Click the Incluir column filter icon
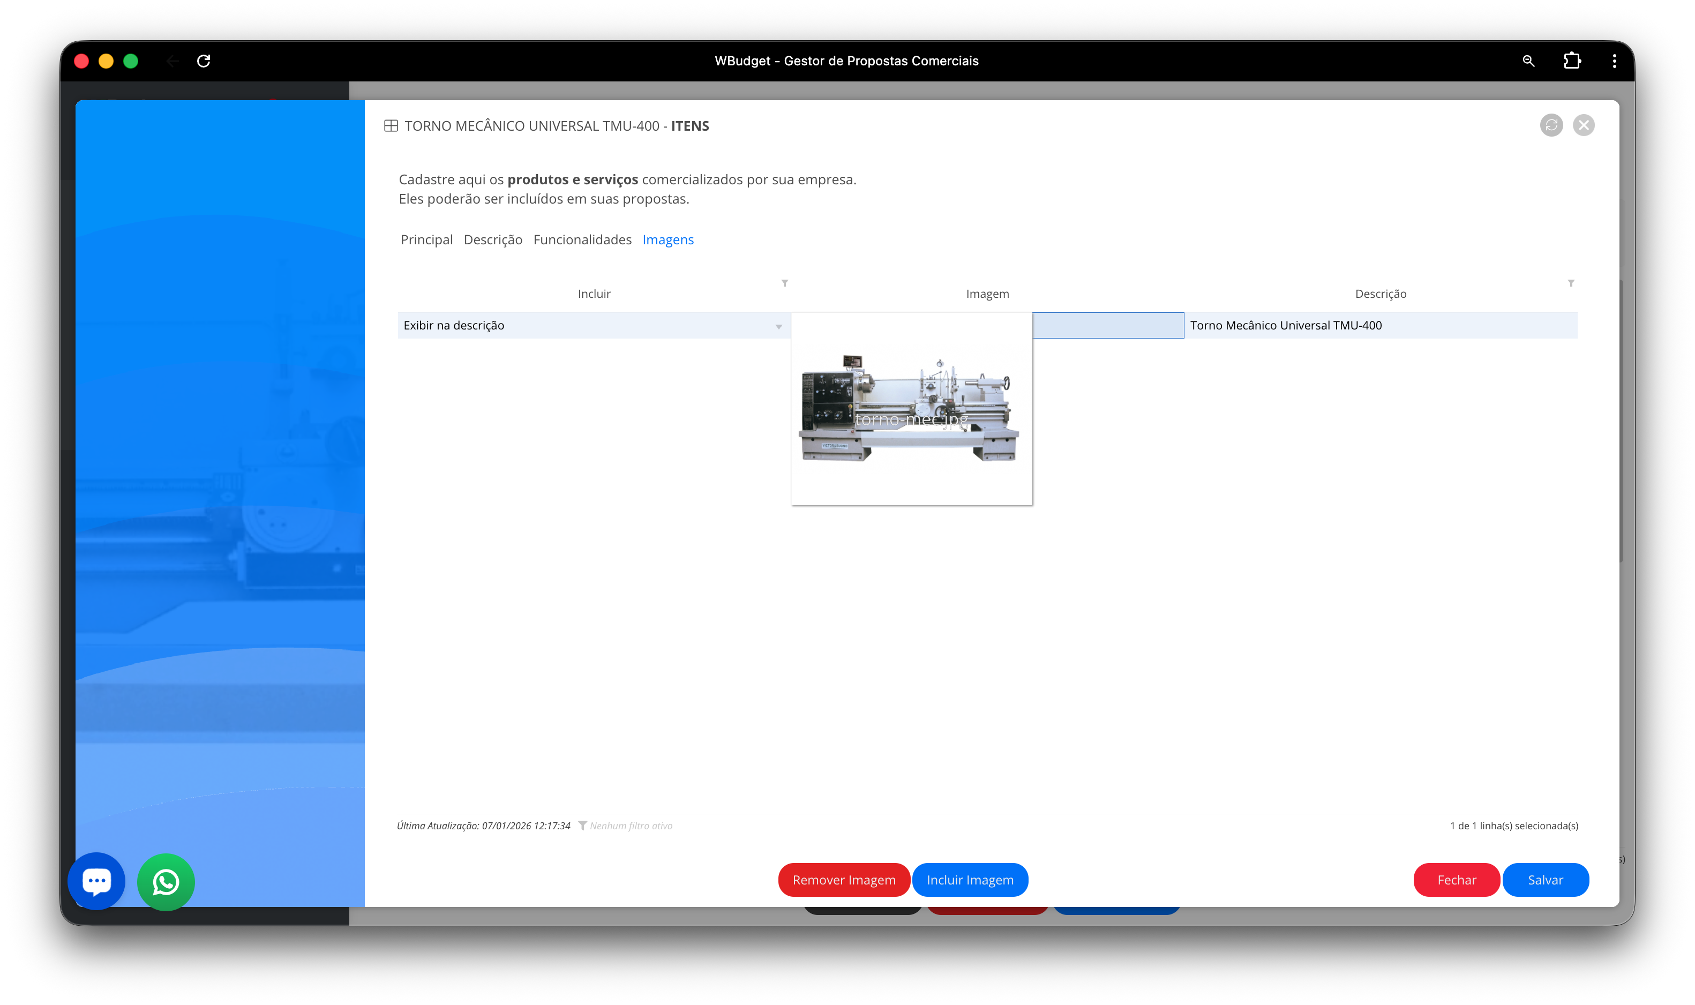1695x1005 pixels. [784, 283]
